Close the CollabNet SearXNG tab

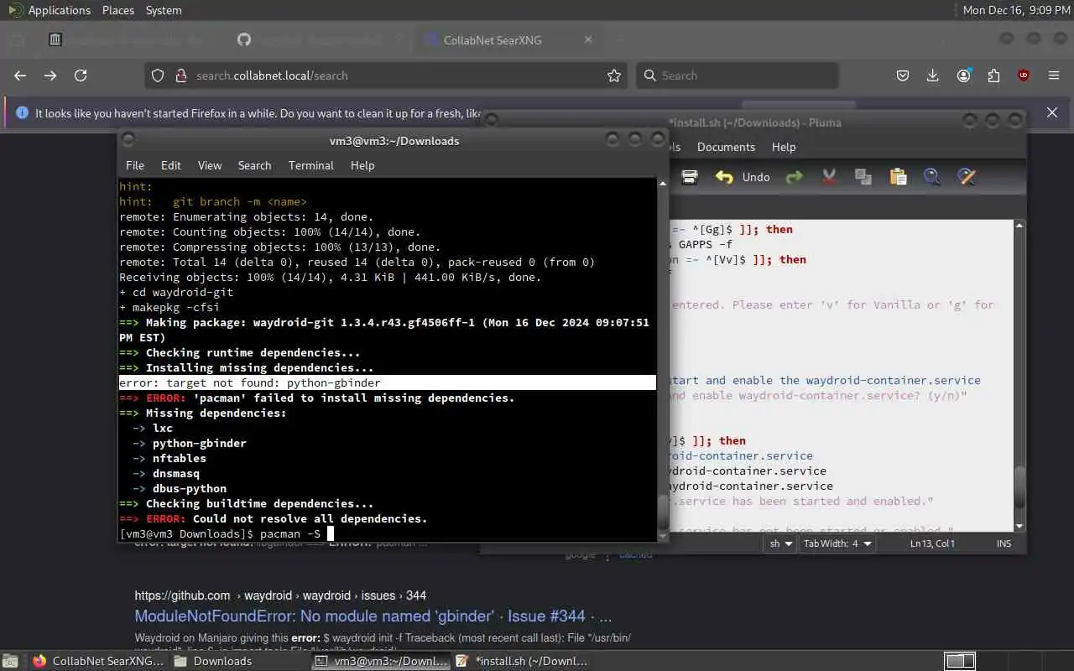point(588,39)
